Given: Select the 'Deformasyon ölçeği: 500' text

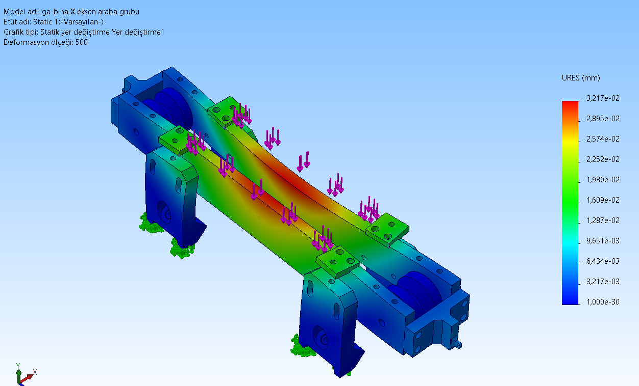Looking at the screenshot, I should (x=46, y=42).
